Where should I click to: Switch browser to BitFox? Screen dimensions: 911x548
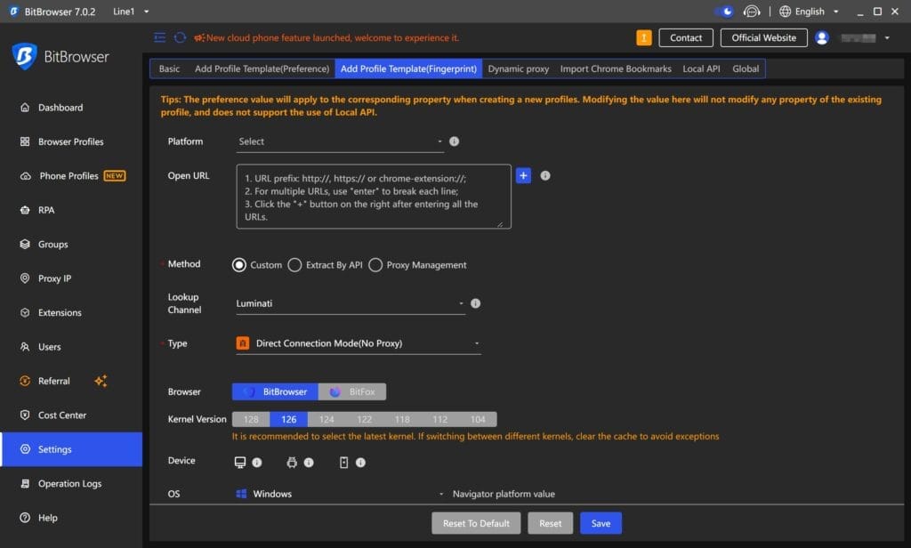tap(352, 391)
